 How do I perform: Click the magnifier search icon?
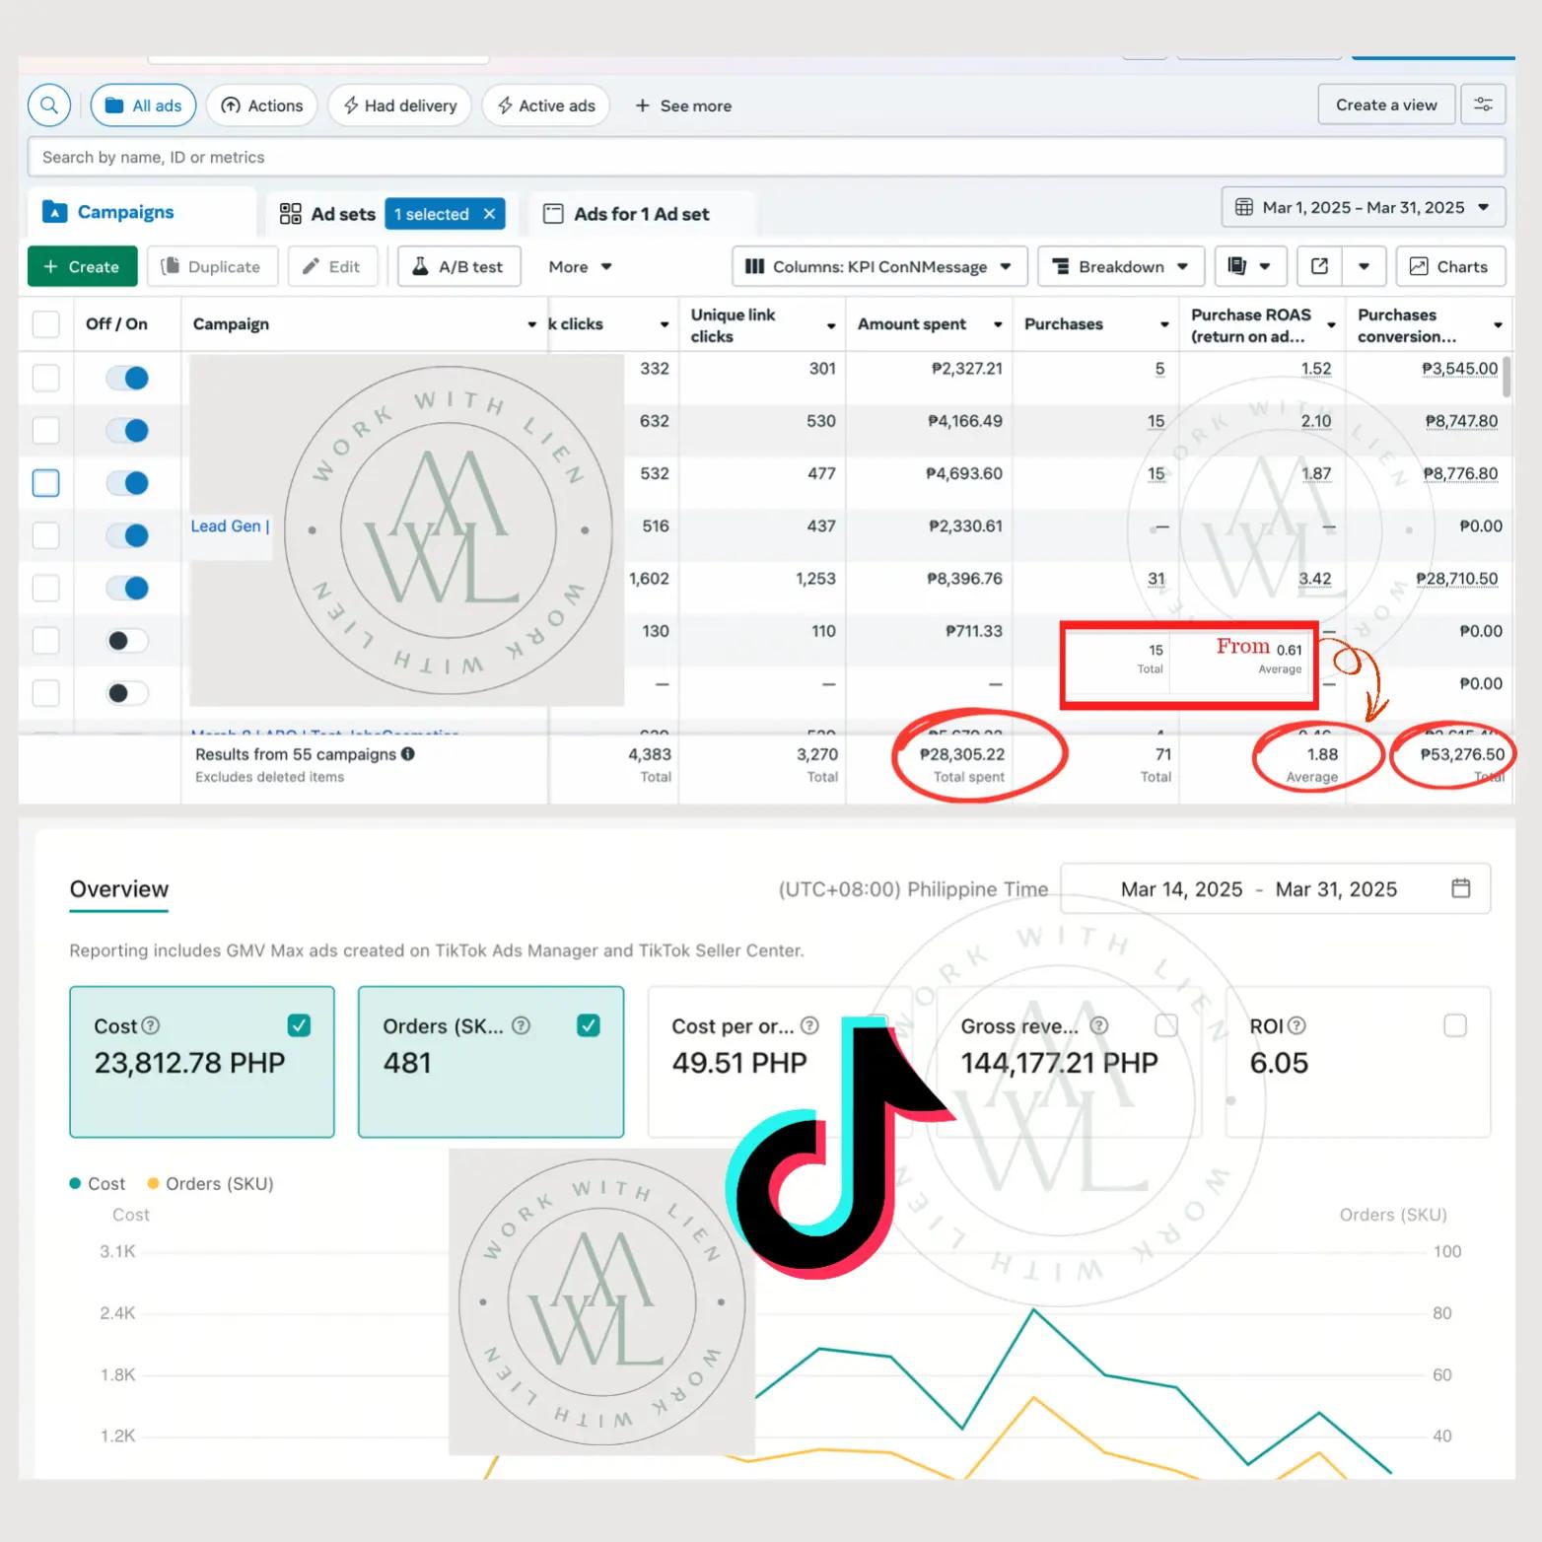point(48,105)
